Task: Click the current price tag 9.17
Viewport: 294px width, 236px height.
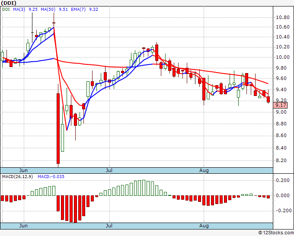Action: (280, 105)
